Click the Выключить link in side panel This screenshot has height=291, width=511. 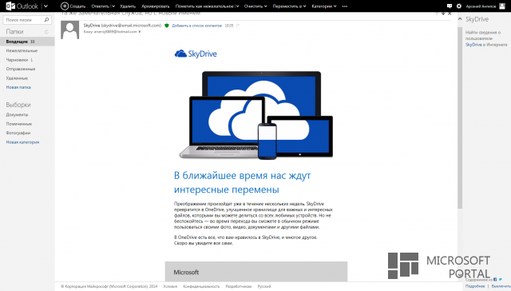point(501,286)
